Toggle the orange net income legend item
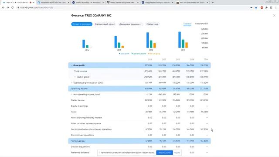Image resolution: width=279 pixels, height=157 pixels. pos(154,54)
